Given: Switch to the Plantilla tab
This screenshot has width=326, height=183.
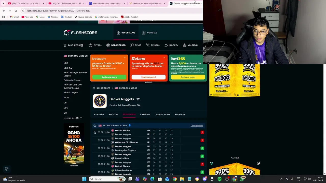Looking at the screenshot, I should coord(180,114).
